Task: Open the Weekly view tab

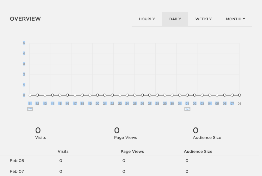Action: (x=203, y=19)
